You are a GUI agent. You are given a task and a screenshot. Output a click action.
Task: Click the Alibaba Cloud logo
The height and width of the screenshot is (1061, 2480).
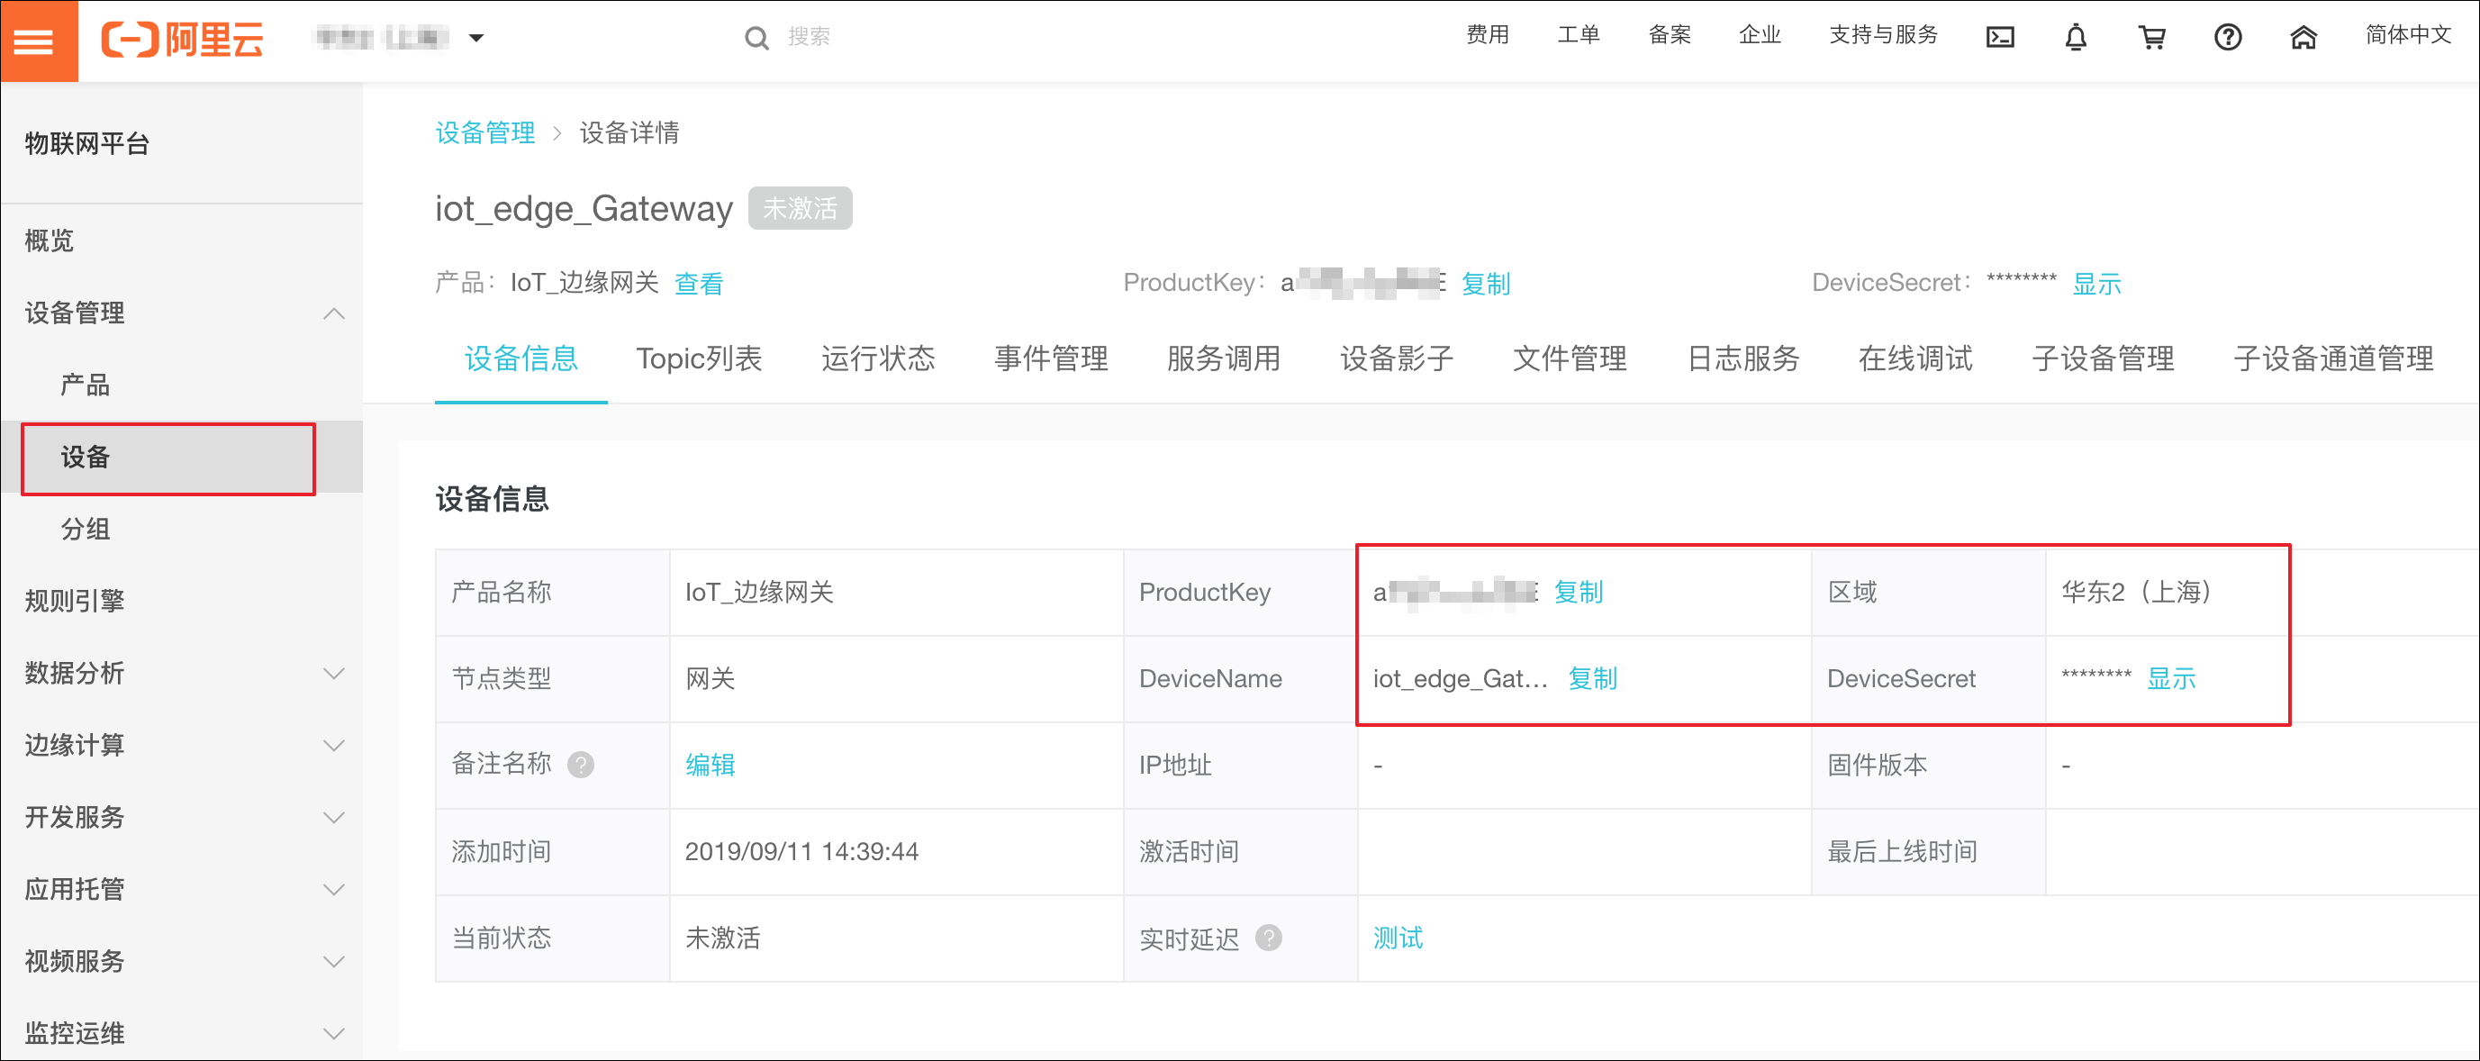[x=183, y=40]
